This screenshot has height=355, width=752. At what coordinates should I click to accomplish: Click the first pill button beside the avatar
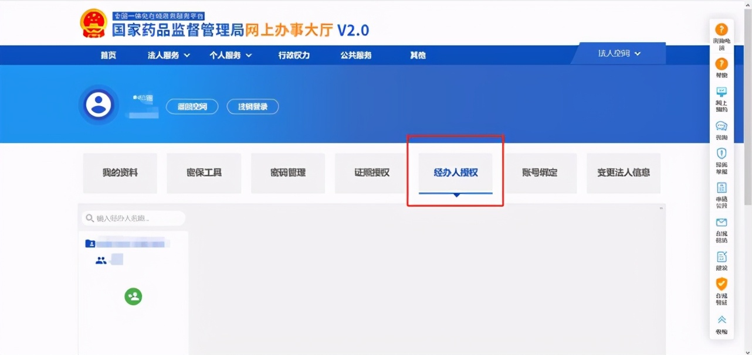[192, 106]
